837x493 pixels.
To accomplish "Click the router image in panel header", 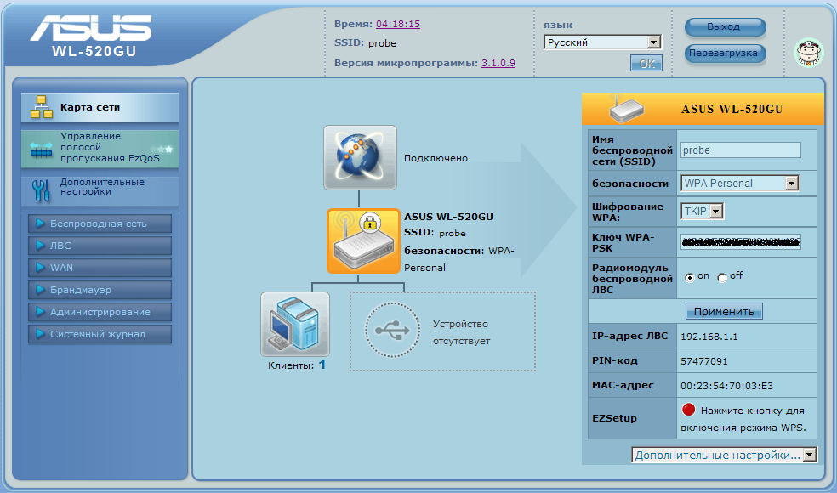I will (626, 110).
